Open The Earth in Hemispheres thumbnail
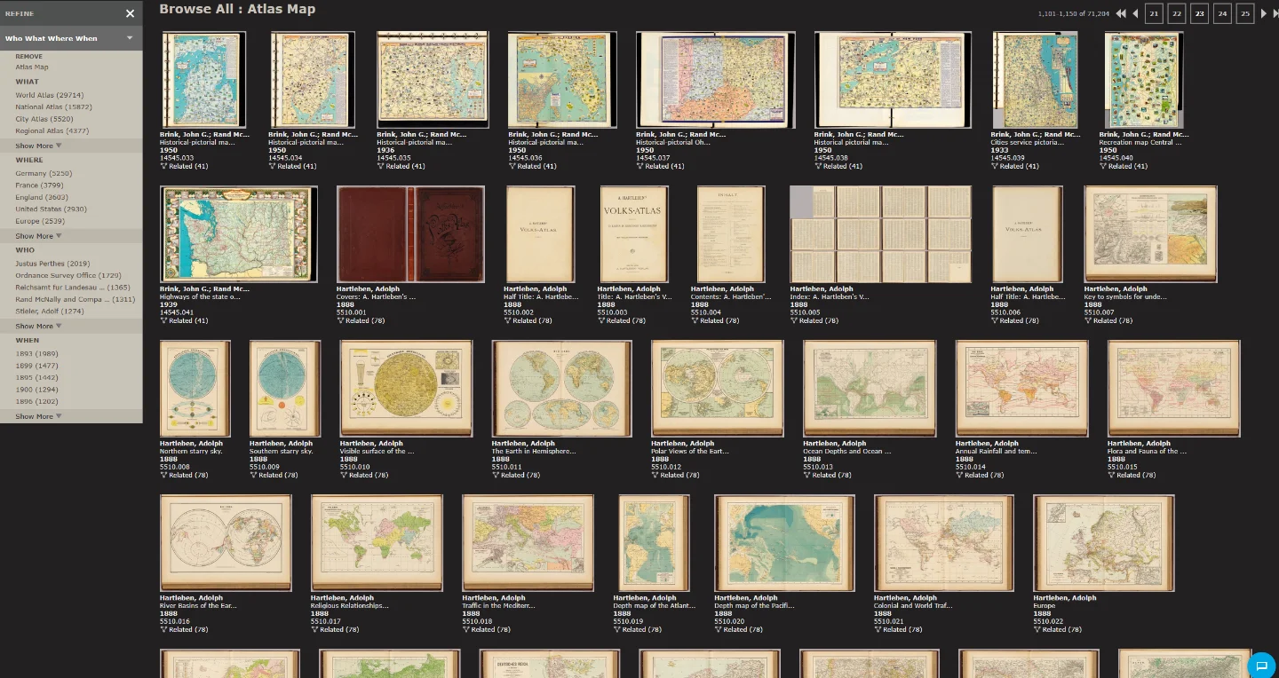1279x678 pixels. coord(562,389)
